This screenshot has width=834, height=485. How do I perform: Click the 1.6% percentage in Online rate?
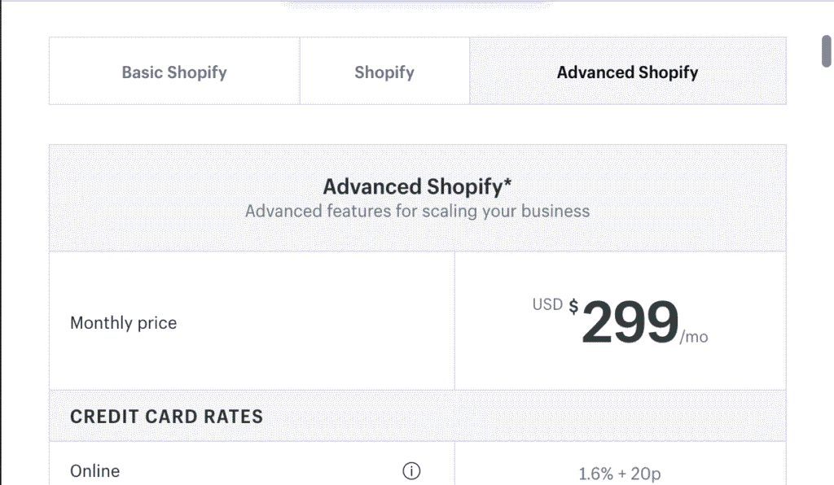pos(595,474)
